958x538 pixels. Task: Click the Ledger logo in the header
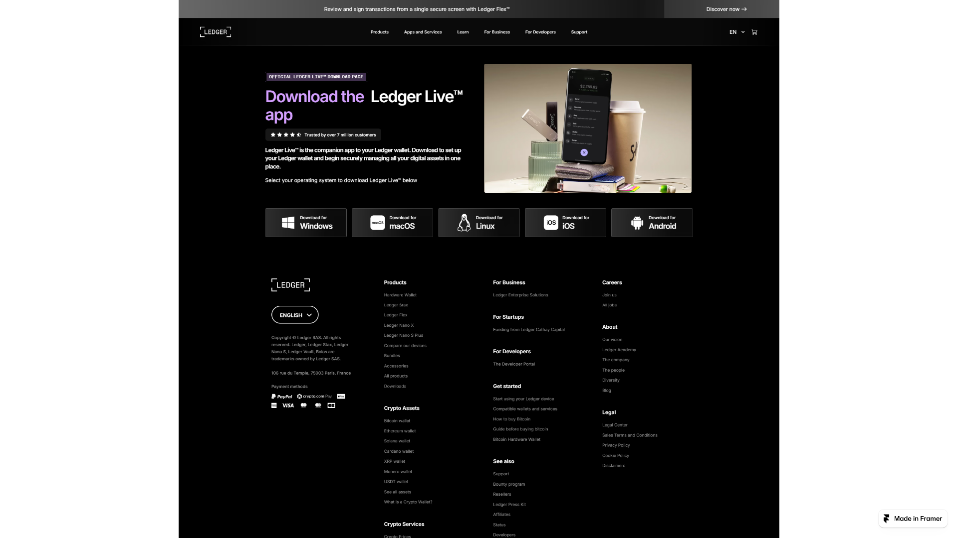pos(216,32)
